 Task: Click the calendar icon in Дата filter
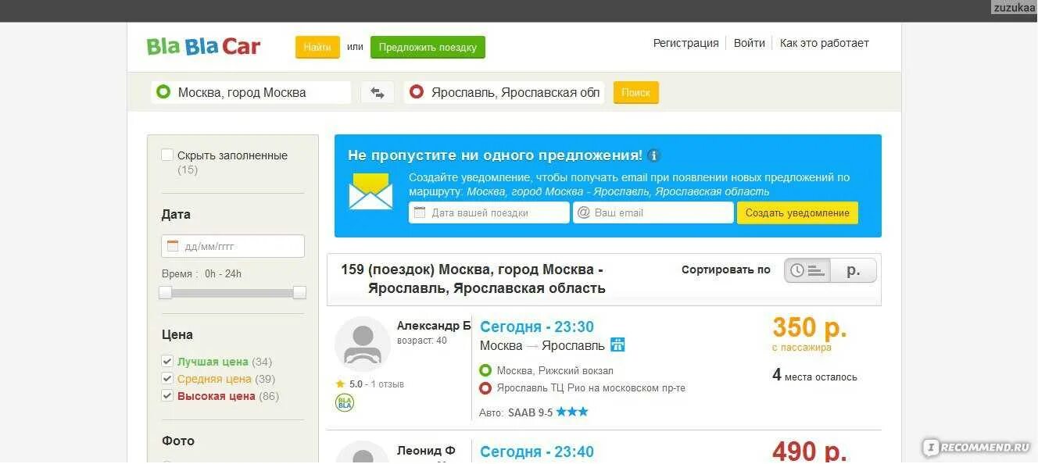[x=173, y=246]
